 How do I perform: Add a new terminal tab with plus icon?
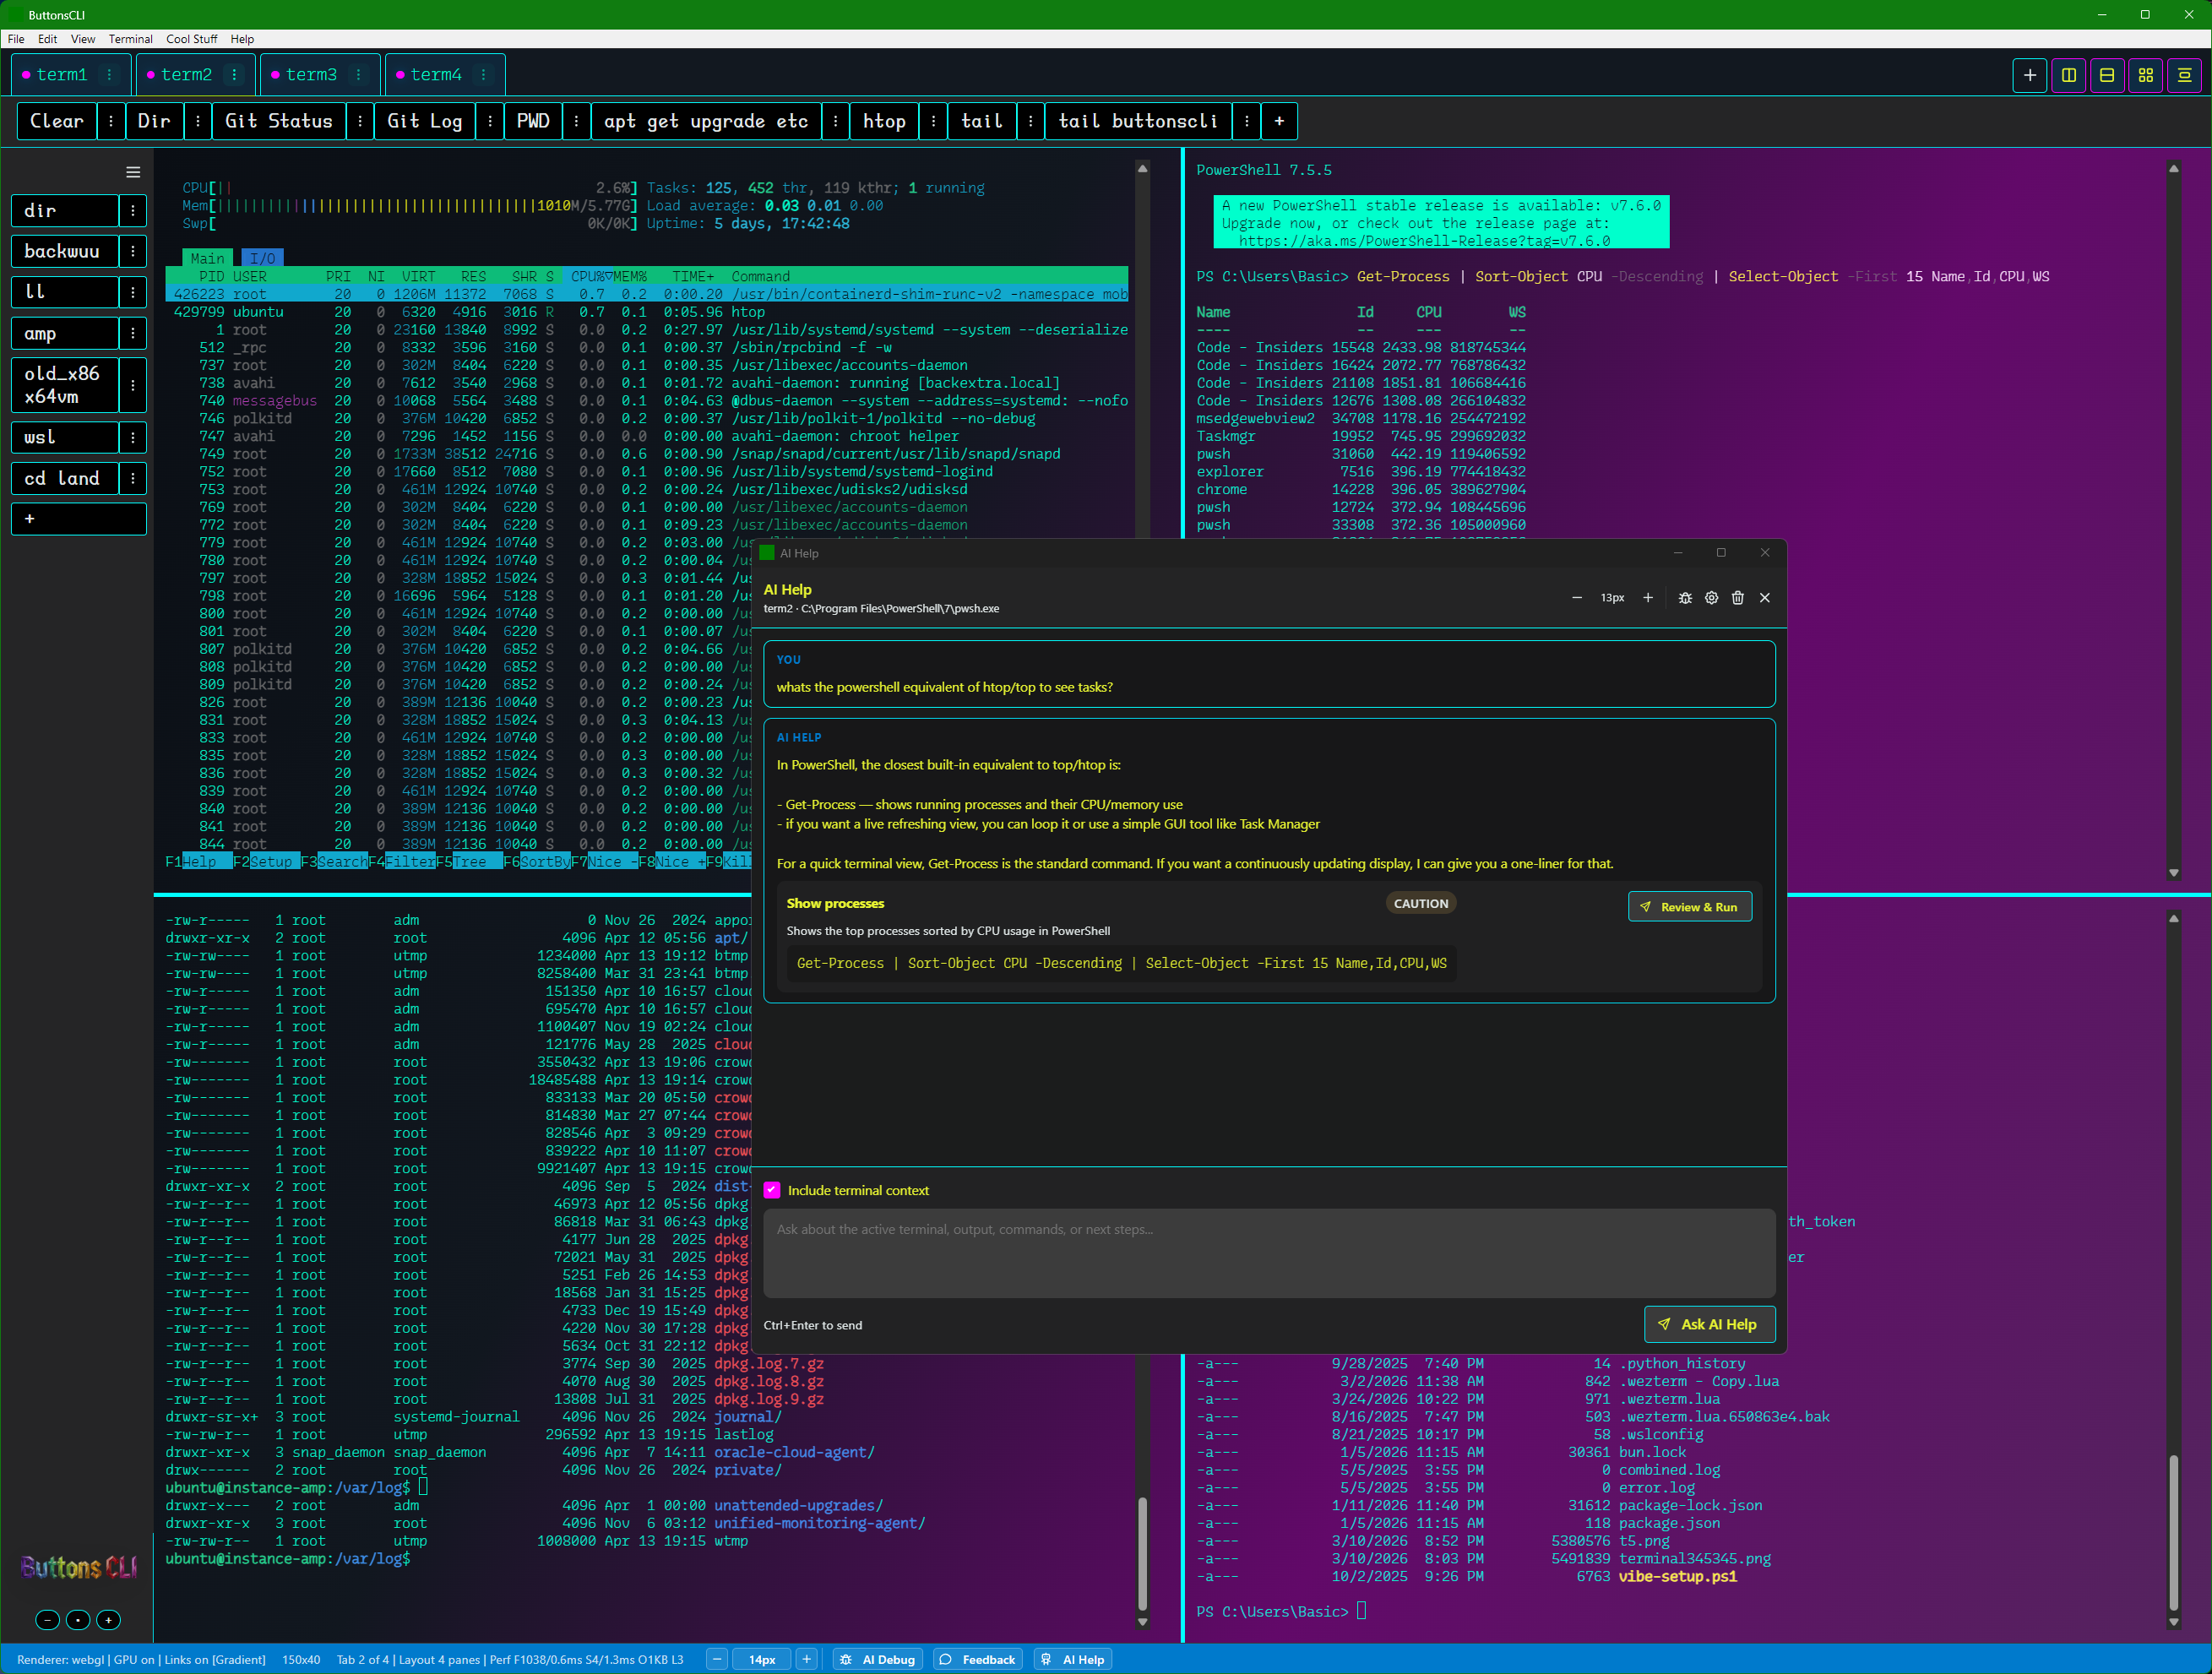pyautogui.click(x=2029, y=75)
